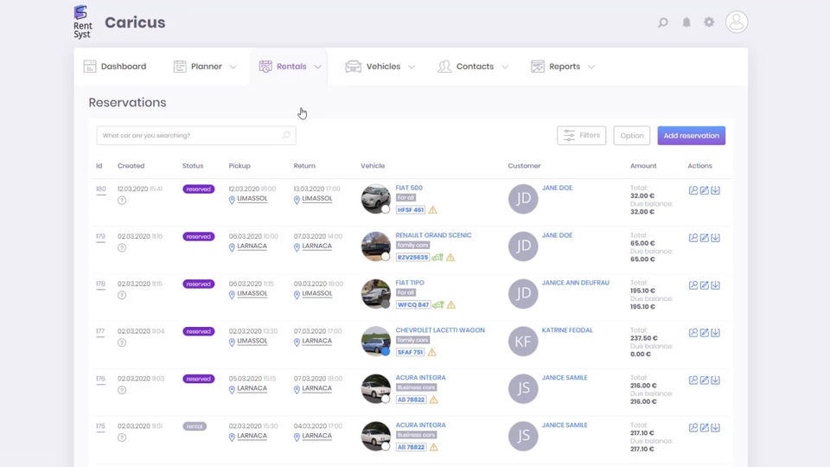Click the Created column header
Image resolution: width=830 pixels, height=467 pixels.
pos(131,166)
